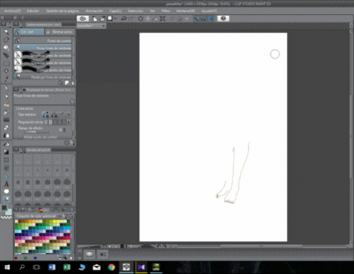354x274 pixels.
Task: Click the New document icon
Action: [x=95, y=19]
